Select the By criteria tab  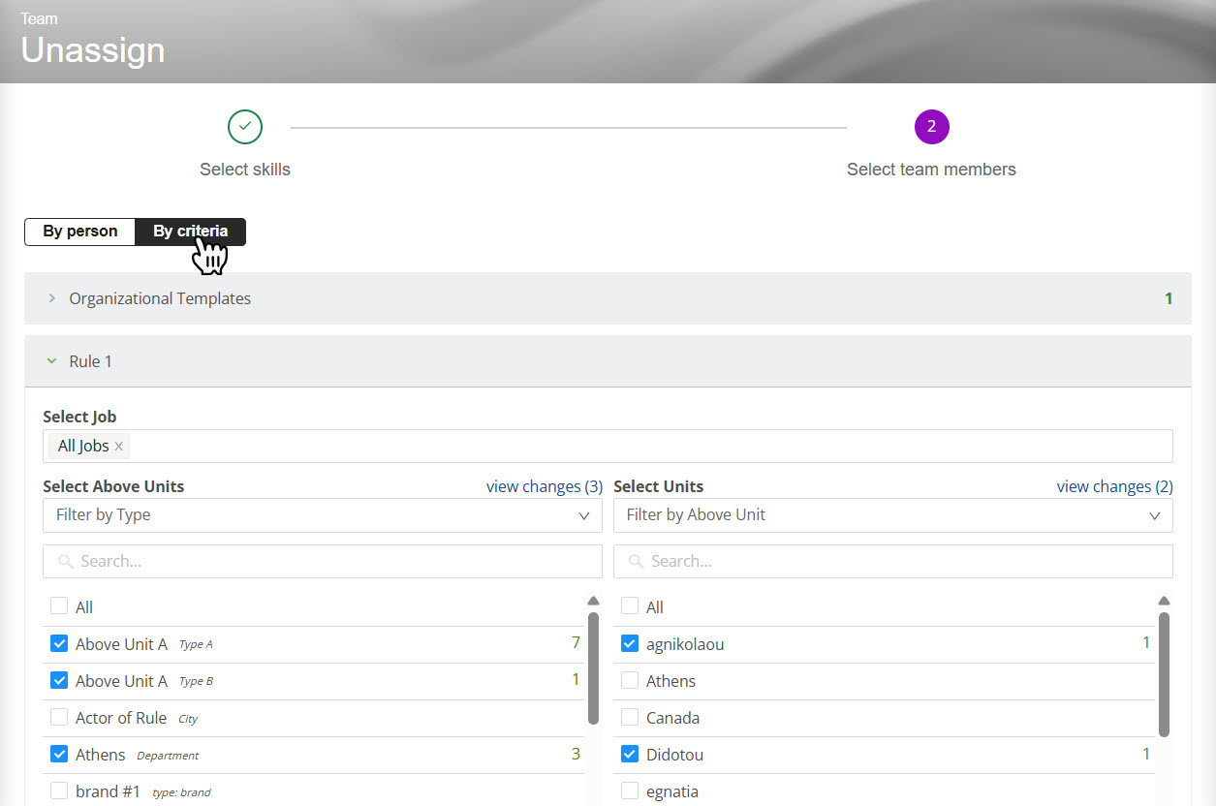(190, 232)
